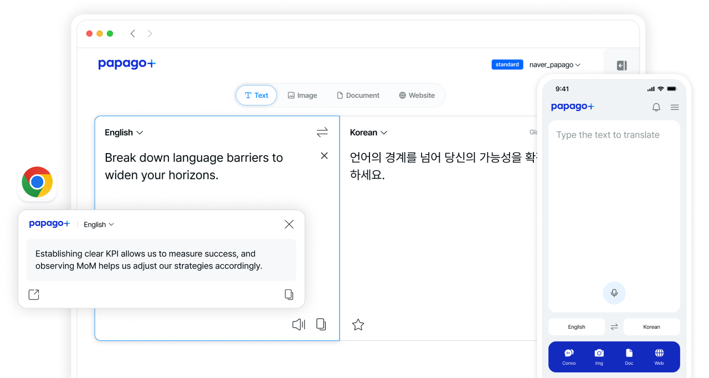Click the papago+ logo in mobile app
The width and height of the screenshot is (709, 378).
coord(572,107)
